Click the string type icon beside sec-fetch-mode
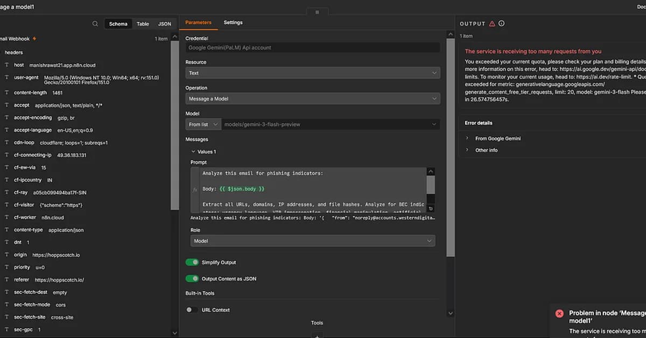Viewport: 646px width, 338px height. tap(6, 305)
